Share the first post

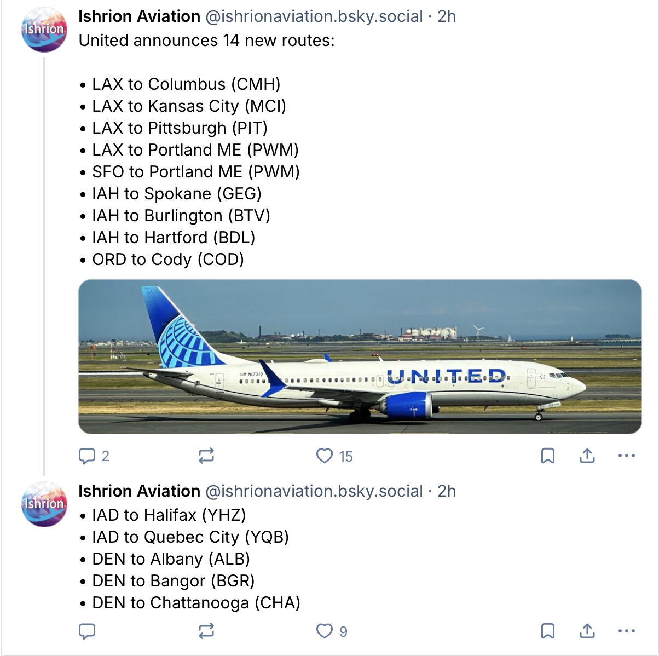point(587,455)
